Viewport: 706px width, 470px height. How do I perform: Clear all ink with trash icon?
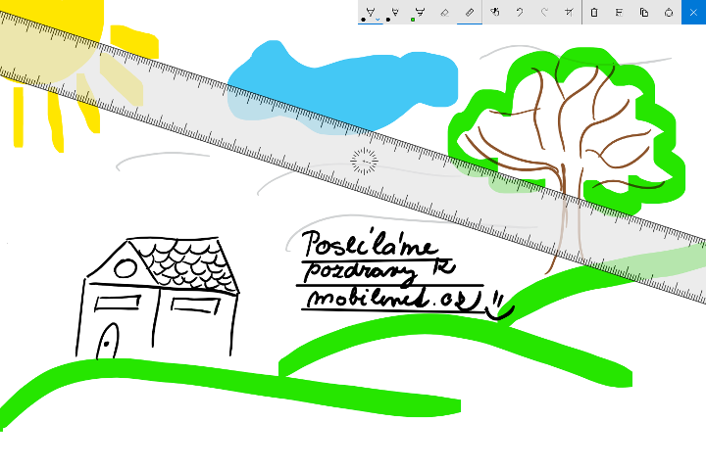pyautogui.click(x=594, y=12)
